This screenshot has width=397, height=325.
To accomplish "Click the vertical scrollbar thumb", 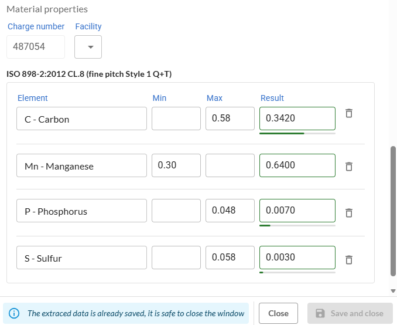I will 393,211.
